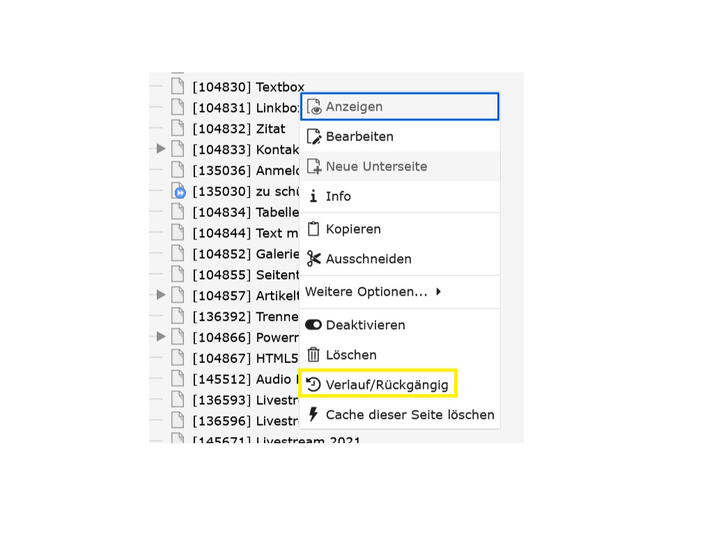This screenshot has height=535, width=714.
Task: Click the Verlauf/Rückgängig history clock icon
Action: point(313,385)
